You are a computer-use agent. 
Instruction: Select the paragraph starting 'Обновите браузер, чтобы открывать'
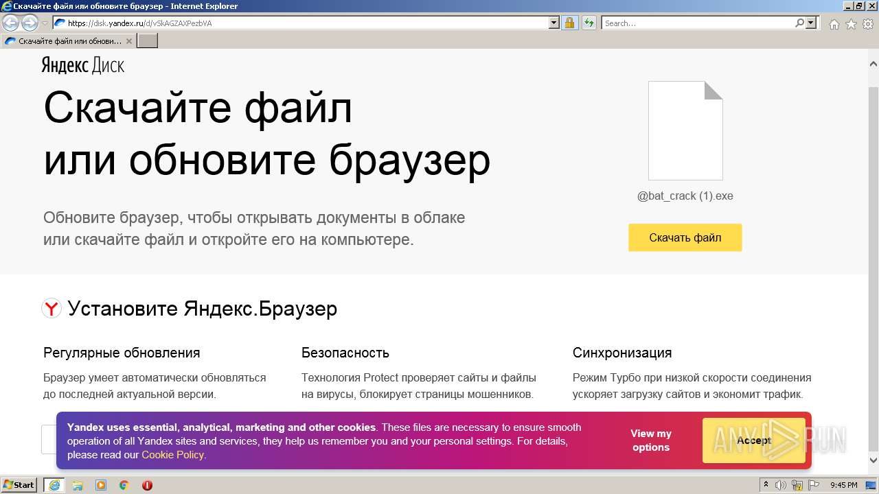[x=254, y=228]
